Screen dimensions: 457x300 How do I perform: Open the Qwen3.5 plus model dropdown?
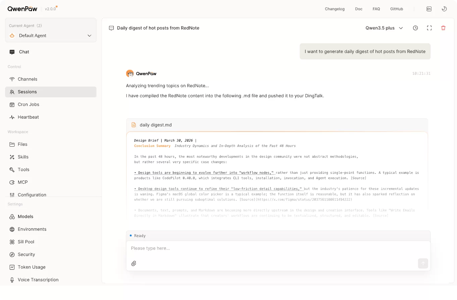384,28
